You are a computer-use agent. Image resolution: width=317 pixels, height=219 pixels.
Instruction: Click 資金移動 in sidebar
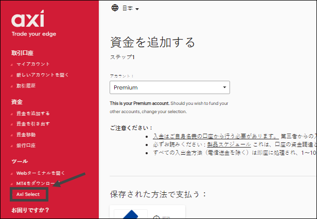click(x=26, y=135)
